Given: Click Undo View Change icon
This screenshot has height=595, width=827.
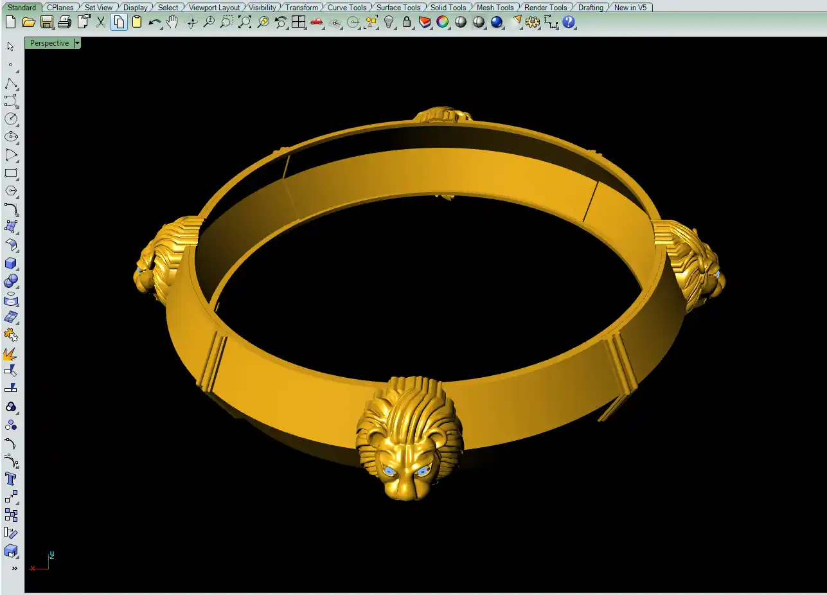Looking at the screenshot, I should (x=281, y=22).
